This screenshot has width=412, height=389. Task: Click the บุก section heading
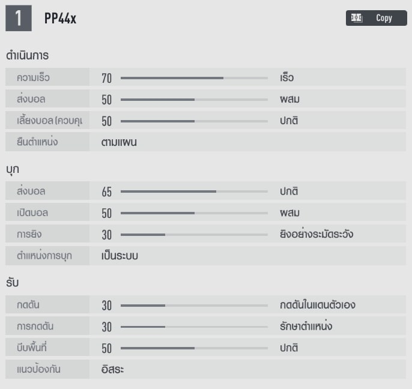click(13, 169)
